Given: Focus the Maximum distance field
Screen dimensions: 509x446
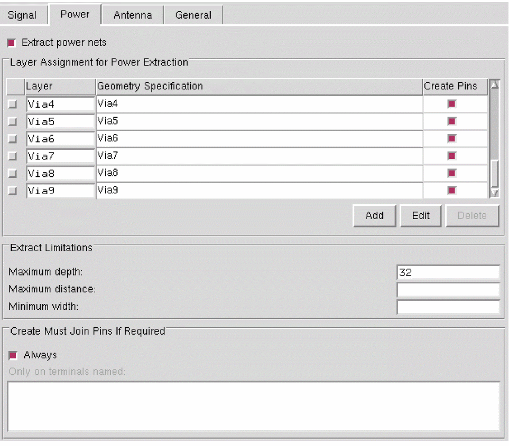Looking at the screenshot, I should [x=448, y=290].
